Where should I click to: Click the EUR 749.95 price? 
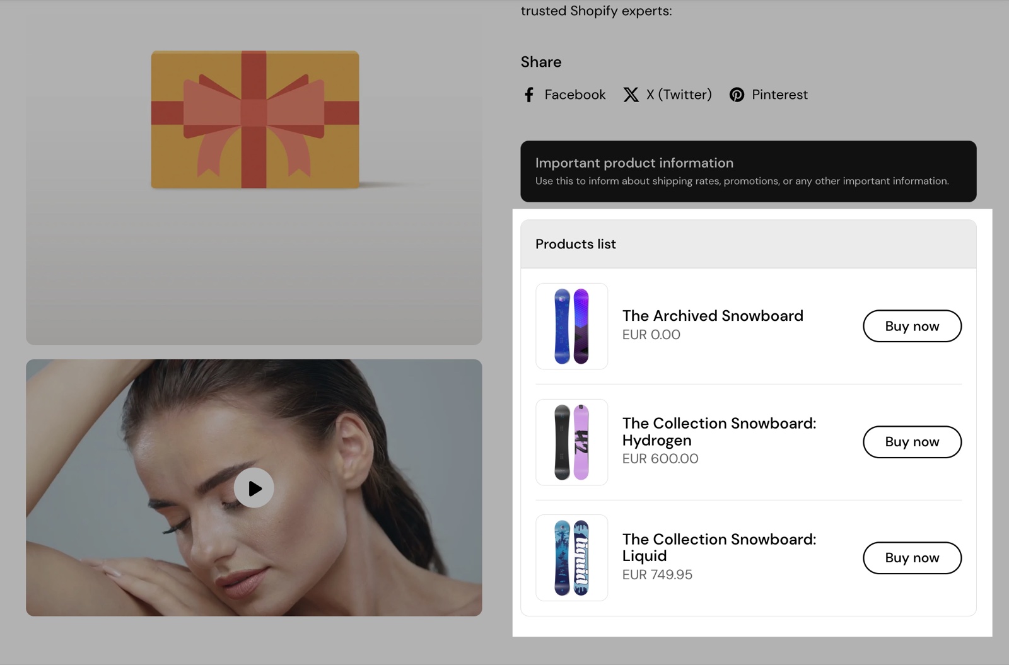[x=657, y=575]
